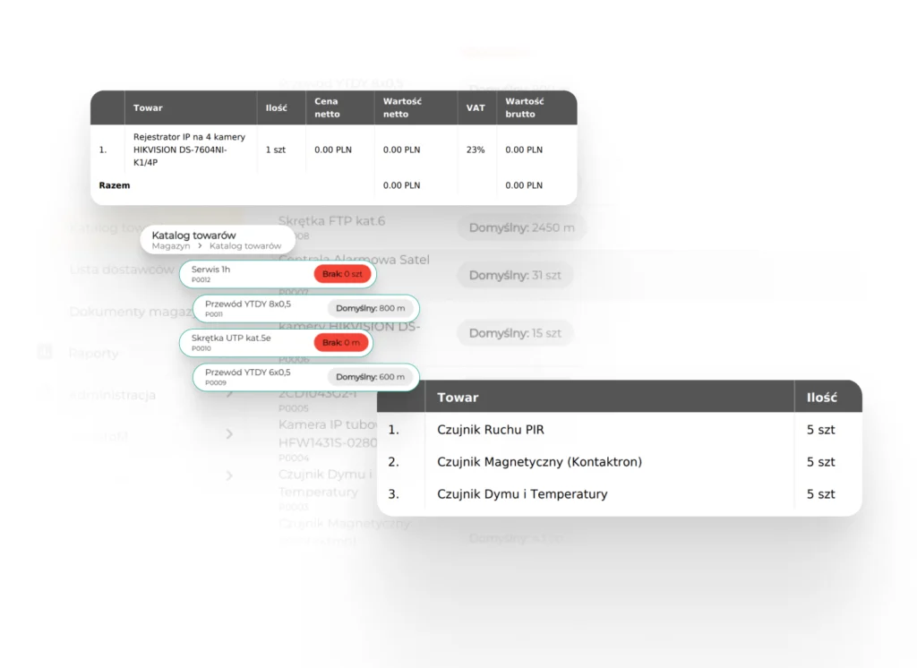Expand the Administracja sidebar chevron
Screen dimensions: 917x668
229,394
